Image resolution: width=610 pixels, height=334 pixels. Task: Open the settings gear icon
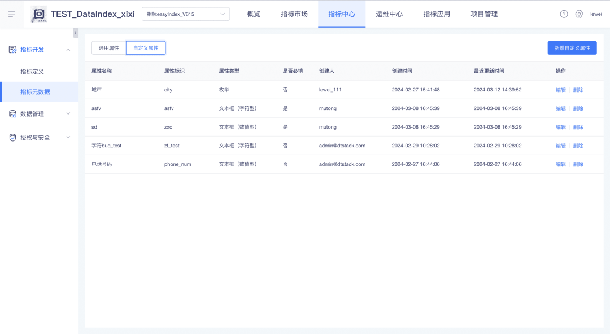click(579, 14)
